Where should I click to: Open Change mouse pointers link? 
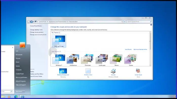point(37,32)
